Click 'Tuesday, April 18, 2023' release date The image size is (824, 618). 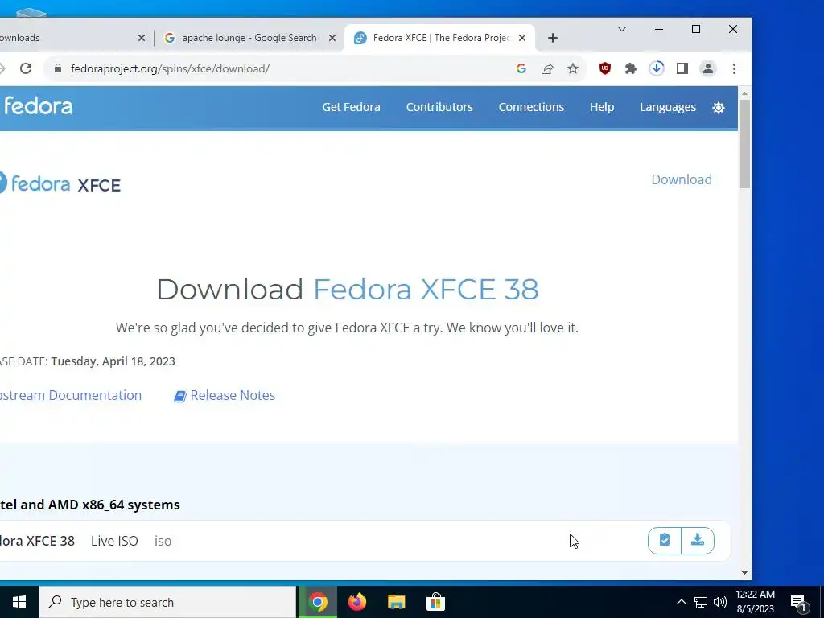[113, 361]
